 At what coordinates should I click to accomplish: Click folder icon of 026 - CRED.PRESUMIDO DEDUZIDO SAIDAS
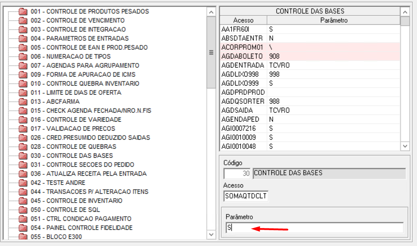point(23,138)
